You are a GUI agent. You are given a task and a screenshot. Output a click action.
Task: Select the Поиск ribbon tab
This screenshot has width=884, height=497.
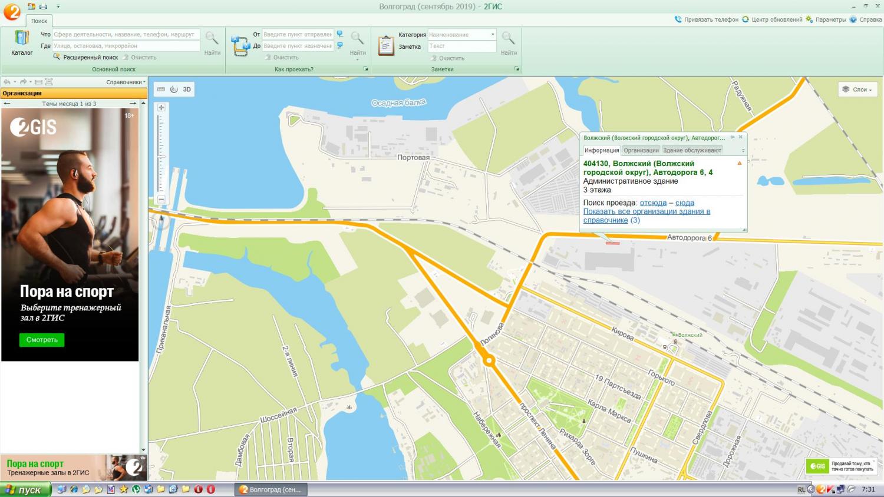(x=39, y=21)
